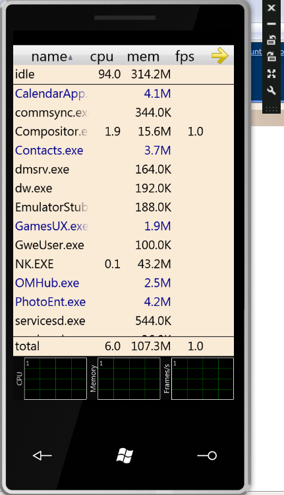Tap the Windows start button
The image size is (284, 495).
[125, 456]
